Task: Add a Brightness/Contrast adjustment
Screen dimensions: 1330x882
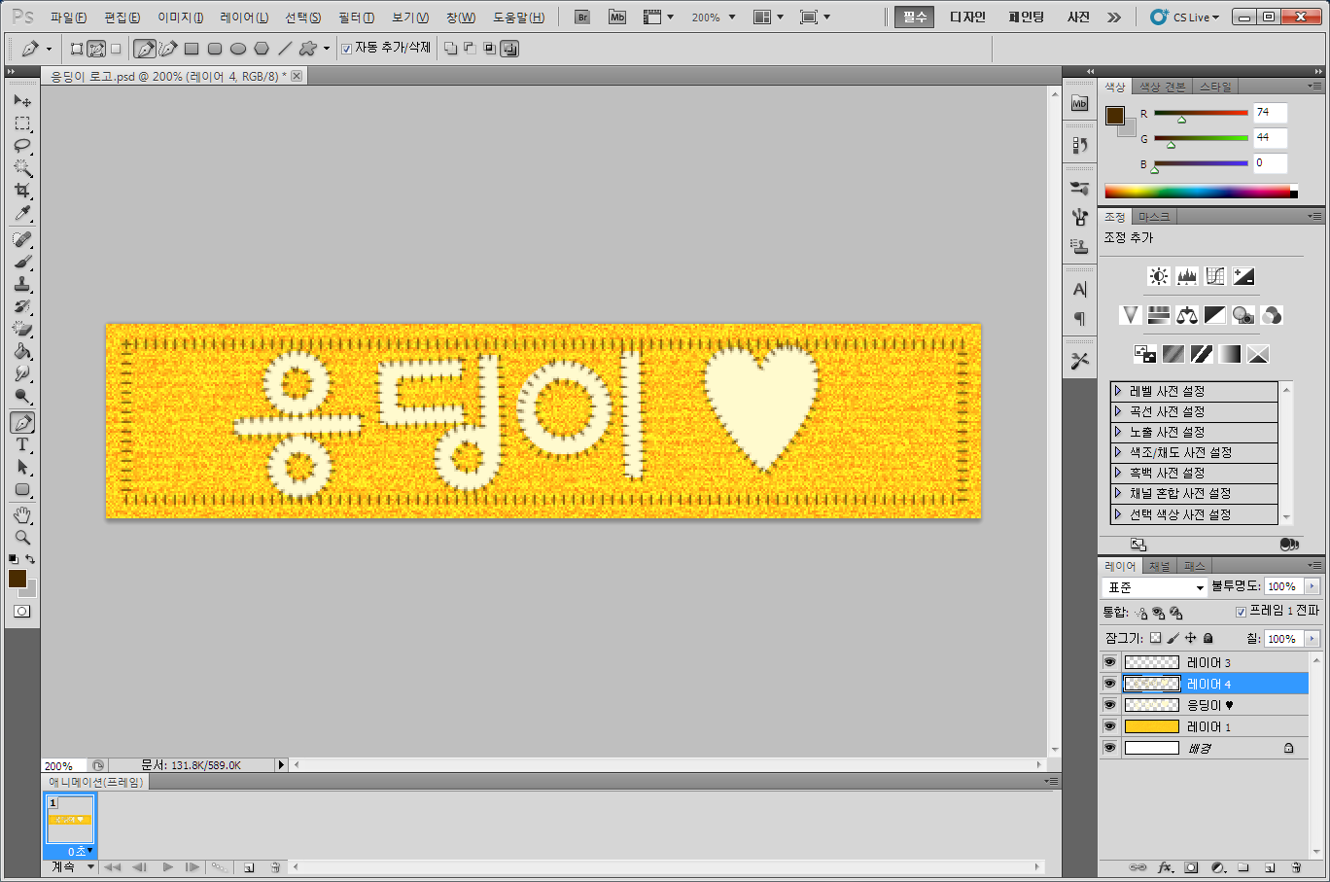Action: 1159,276
